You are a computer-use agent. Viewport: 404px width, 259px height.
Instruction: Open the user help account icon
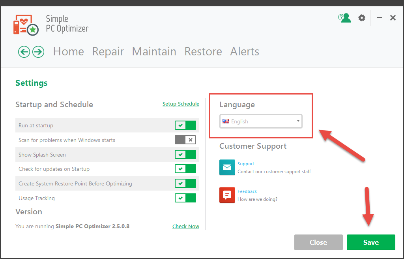[344, 18]
